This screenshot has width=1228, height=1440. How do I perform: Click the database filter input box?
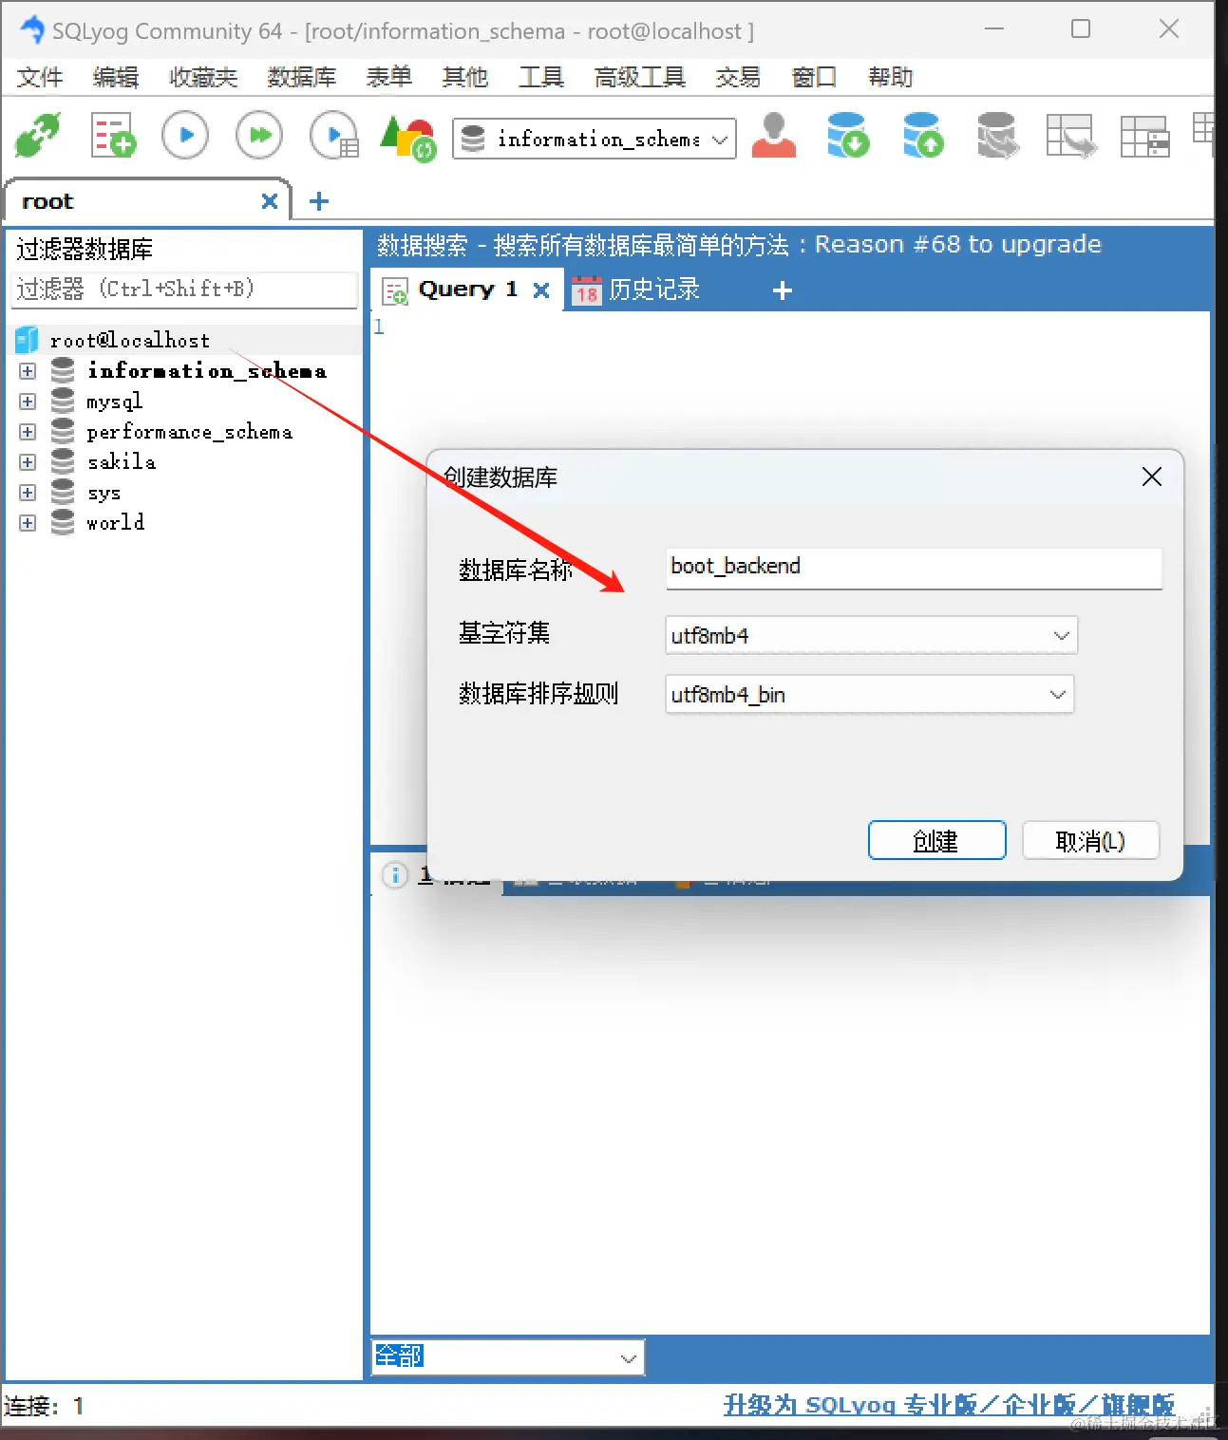184,290
